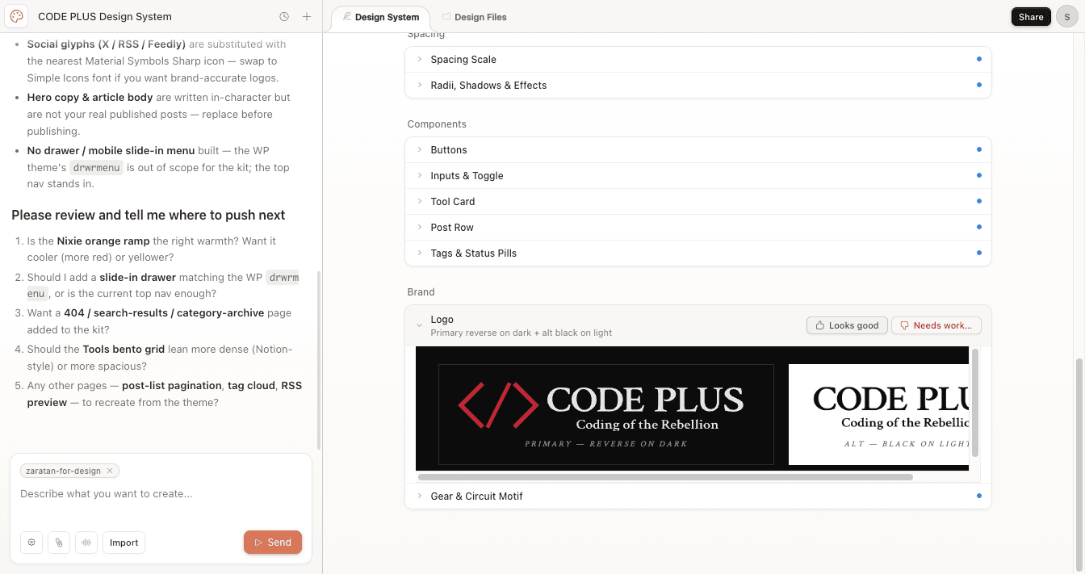Click the user avatar S icon
This screenshot has width=1085, height=574.
1067,17
